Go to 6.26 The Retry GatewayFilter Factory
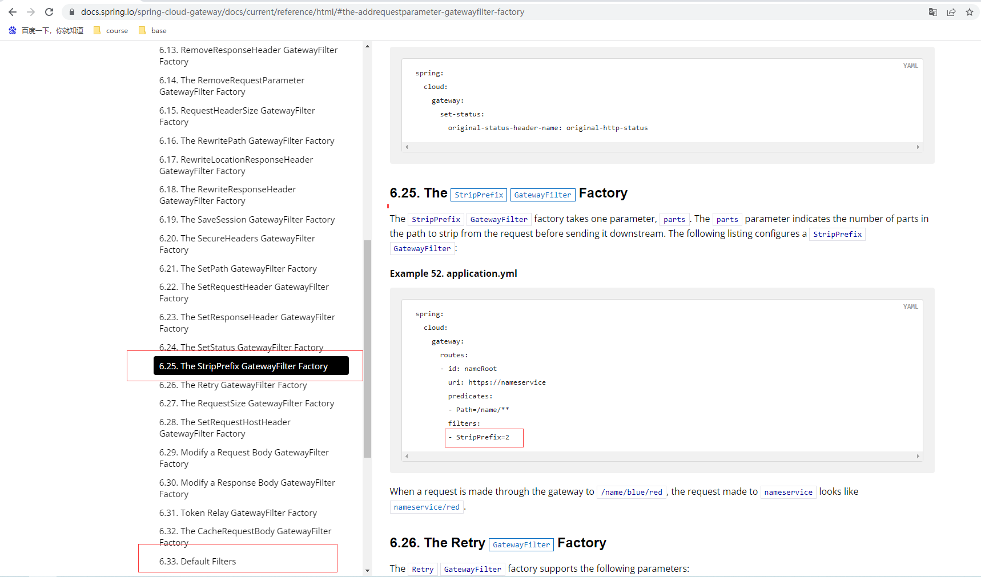This screenshot has height=577, width=981. 233,385
